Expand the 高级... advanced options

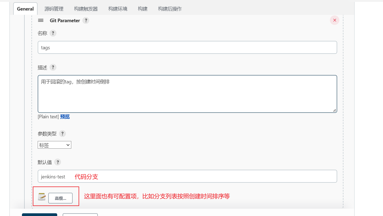[x=60, y=198]
